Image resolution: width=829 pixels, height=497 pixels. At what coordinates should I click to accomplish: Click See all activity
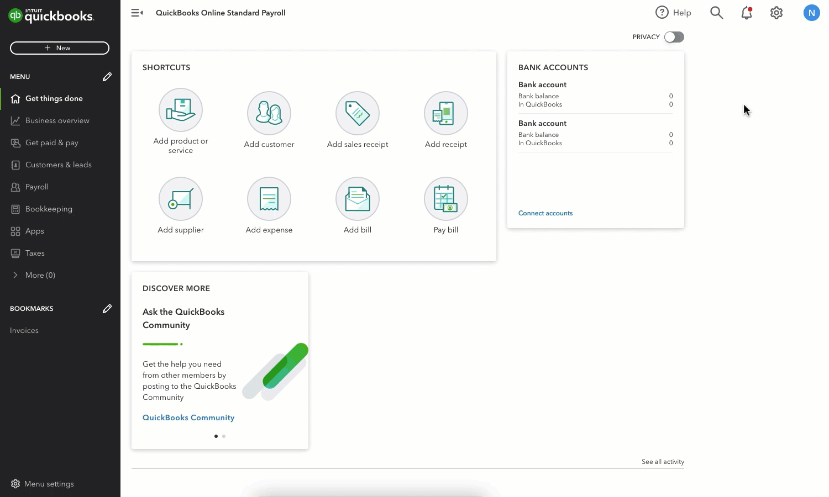[663, 462]
